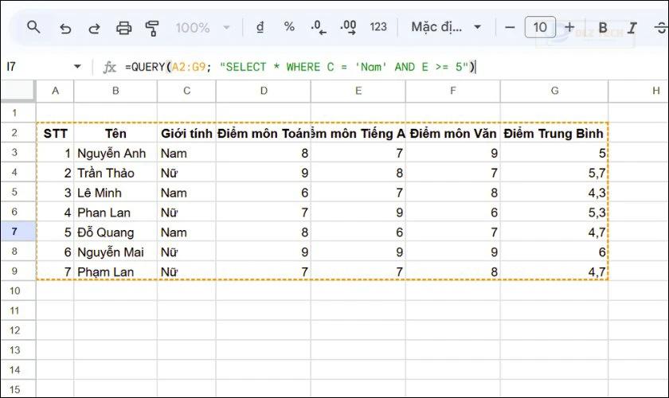The width and height of the screenshot is (669, 398).
Task: Apply percent format with % icon
Action: click(x=289, y=27)
